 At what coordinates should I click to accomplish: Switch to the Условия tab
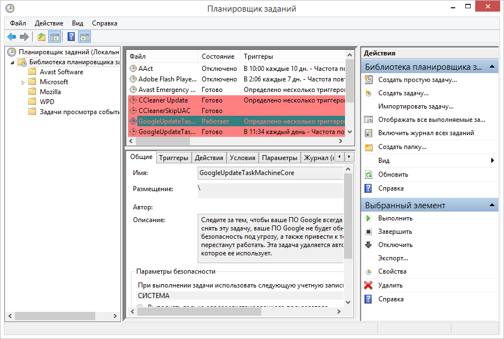pyautogui.click(x=243, y=158)
